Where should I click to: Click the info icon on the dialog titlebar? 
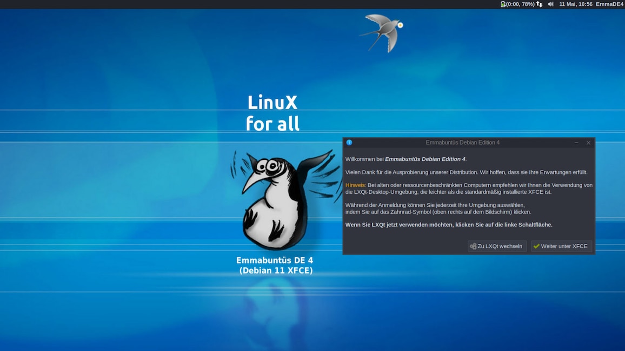click(x=349, y=142)
